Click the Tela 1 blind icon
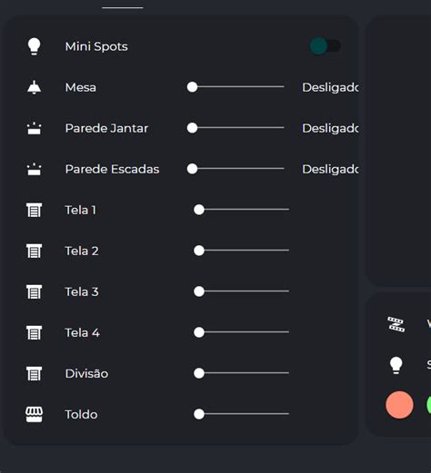 (x=34, y=210)
